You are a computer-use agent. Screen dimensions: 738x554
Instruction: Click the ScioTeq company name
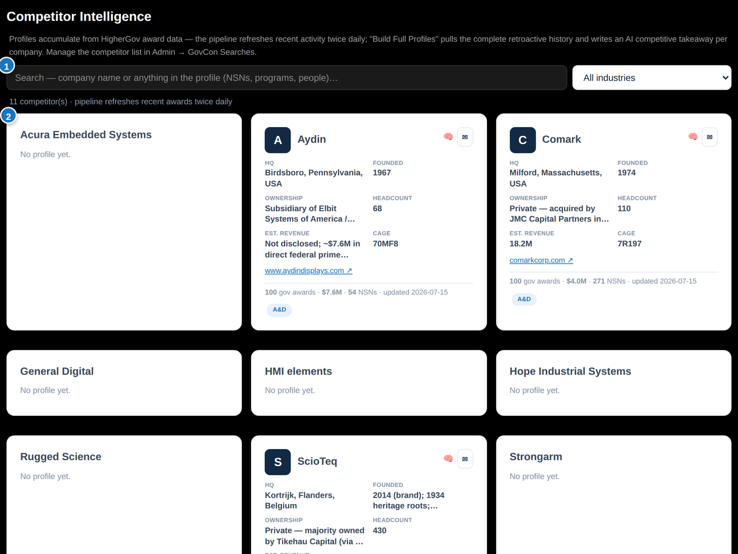point(317,461)
